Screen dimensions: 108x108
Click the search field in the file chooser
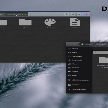[x=100, y=52]
